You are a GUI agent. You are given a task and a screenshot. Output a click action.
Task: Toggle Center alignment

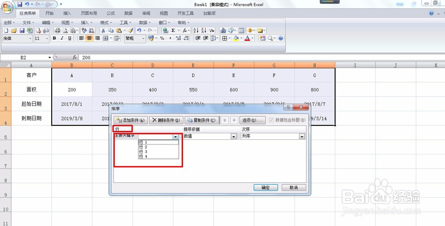[89, 38]
